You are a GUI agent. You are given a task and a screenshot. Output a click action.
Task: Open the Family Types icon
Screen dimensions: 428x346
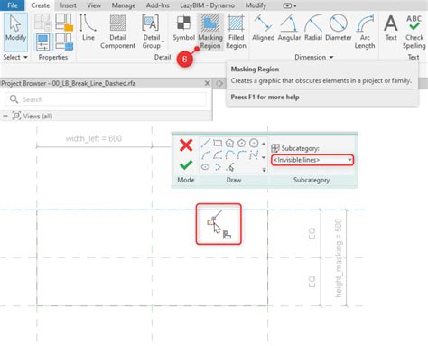tap(64, 42)
